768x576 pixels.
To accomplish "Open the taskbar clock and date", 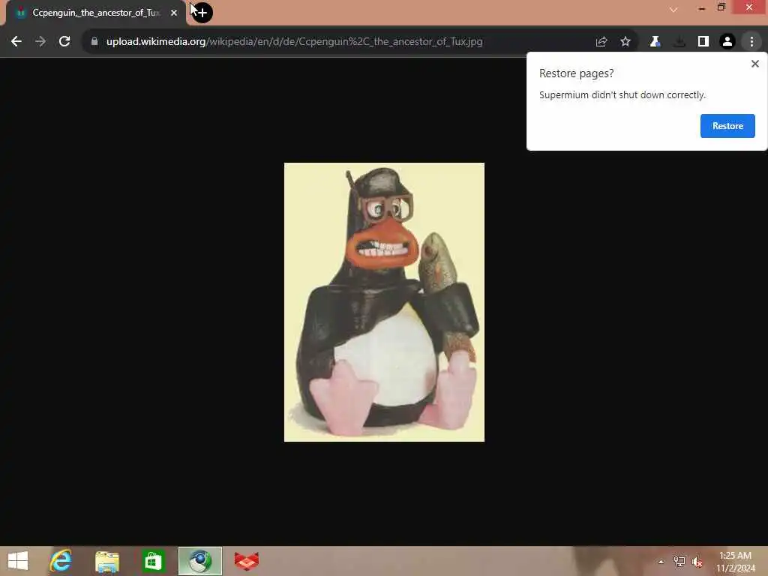I will tap(735, 562).
